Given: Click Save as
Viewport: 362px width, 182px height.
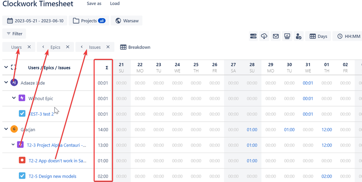Looking at the screenshot, I should (94, 4).
